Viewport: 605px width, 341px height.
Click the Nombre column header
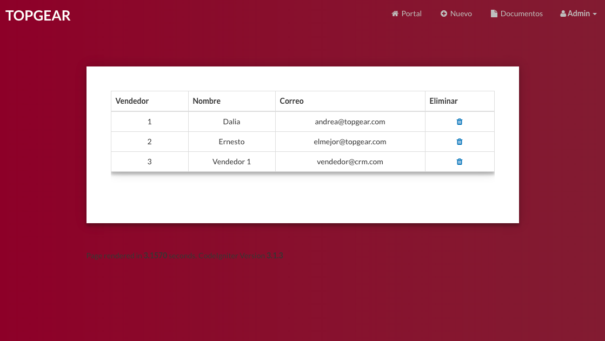tap(207, 101)
